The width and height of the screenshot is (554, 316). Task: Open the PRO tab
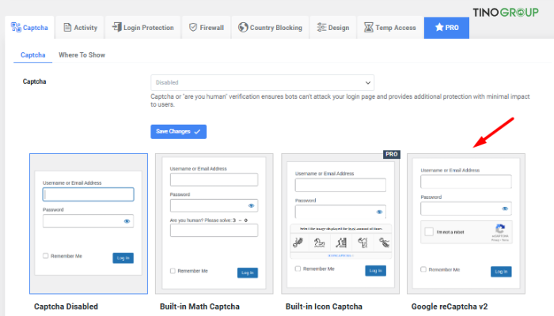(446, 28)
